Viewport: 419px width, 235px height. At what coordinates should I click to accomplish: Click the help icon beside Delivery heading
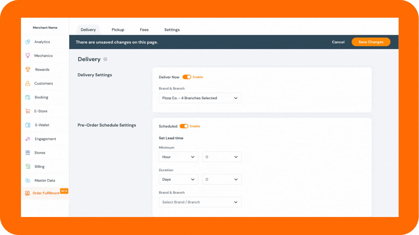coord(105,59)
